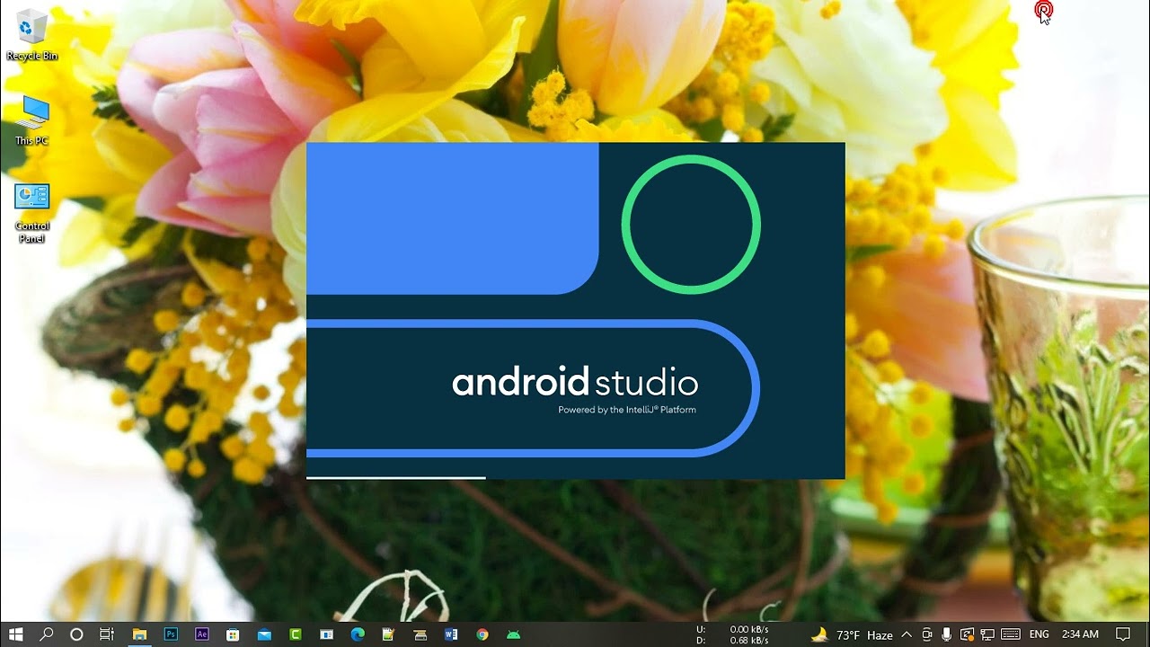Expand hidden system tray icons chevron
This screenshot has height=647, width=1150.
(907, 634)
